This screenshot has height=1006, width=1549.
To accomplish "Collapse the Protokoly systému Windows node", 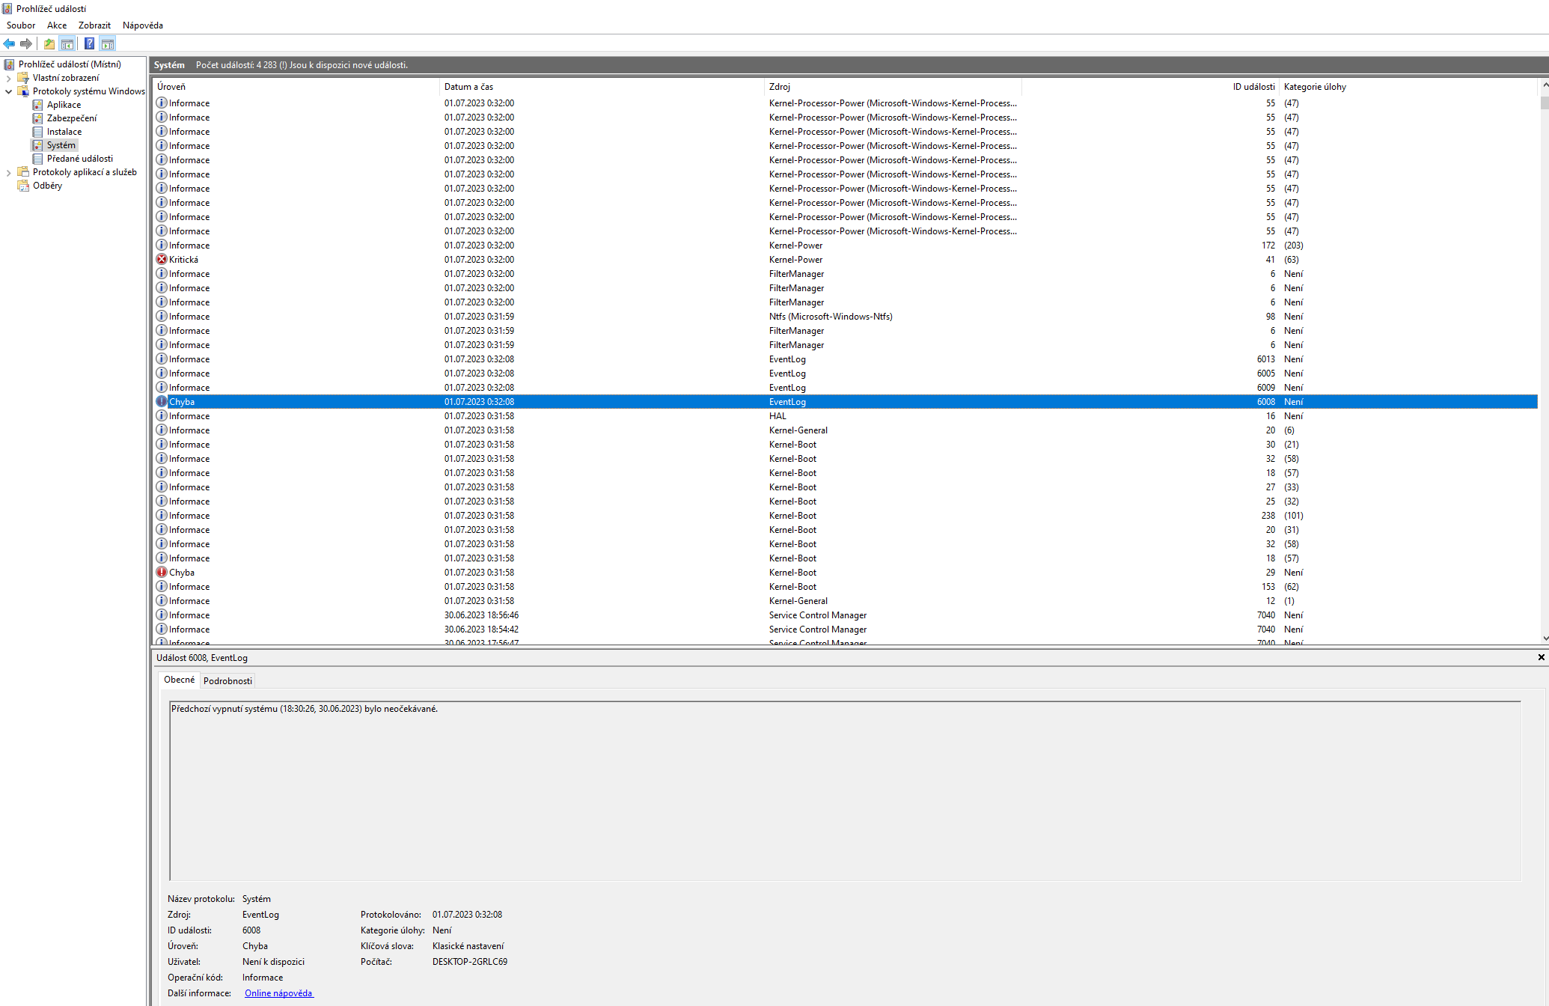I will [8, 91].
